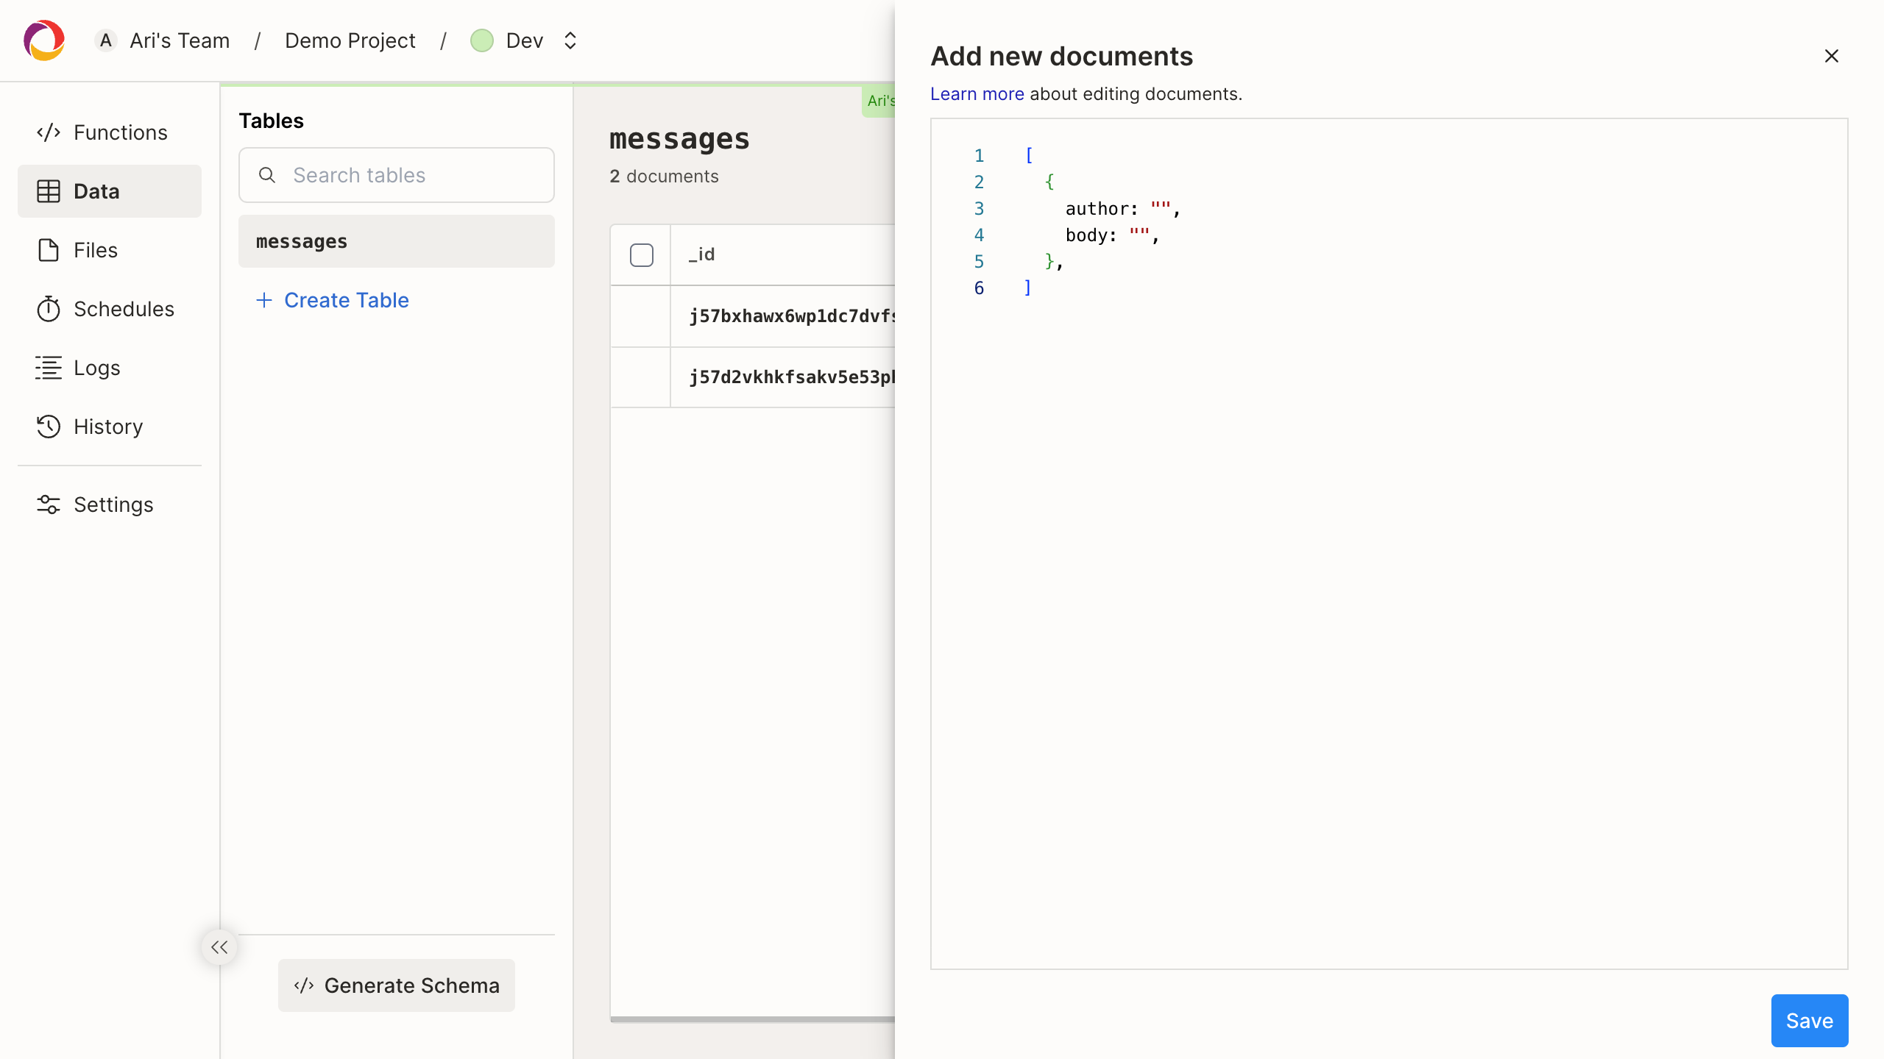Focus the Search tables input
The height and width of the screenshot is (1059, 1884).
(397, 175)
